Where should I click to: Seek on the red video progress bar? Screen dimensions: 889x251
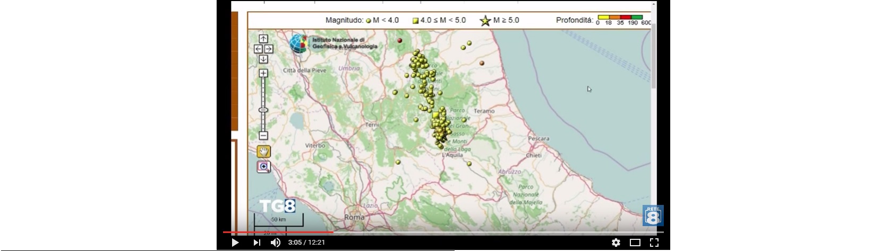click(x=278, y=232)
